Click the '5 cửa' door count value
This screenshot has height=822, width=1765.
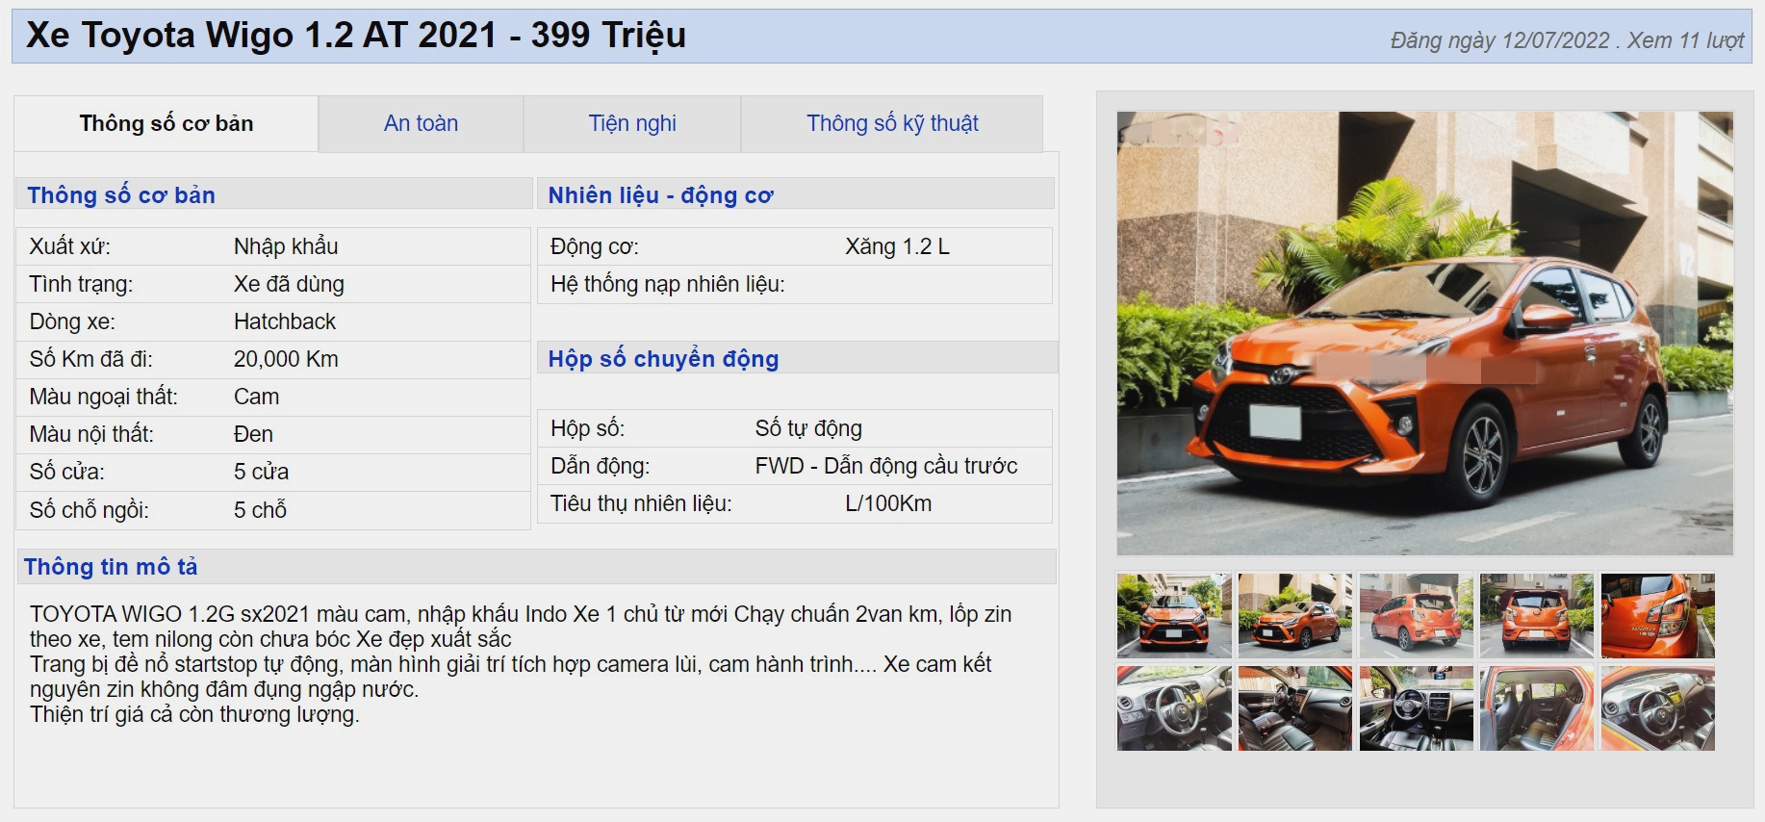click(x=261, y=472)
